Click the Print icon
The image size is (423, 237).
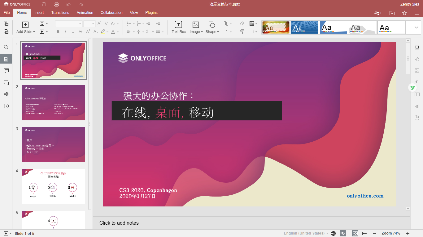(56, 4)
